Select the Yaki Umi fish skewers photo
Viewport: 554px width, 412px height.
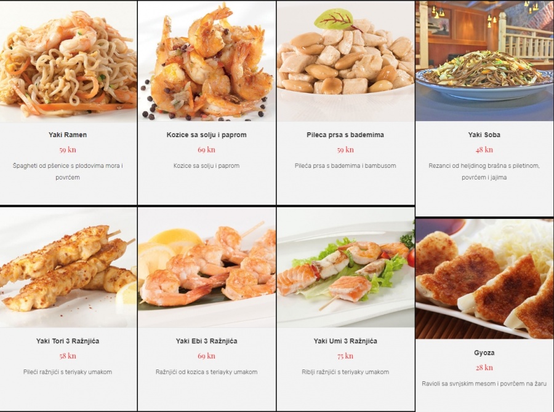pyautogui.click(x=345, y=267)
